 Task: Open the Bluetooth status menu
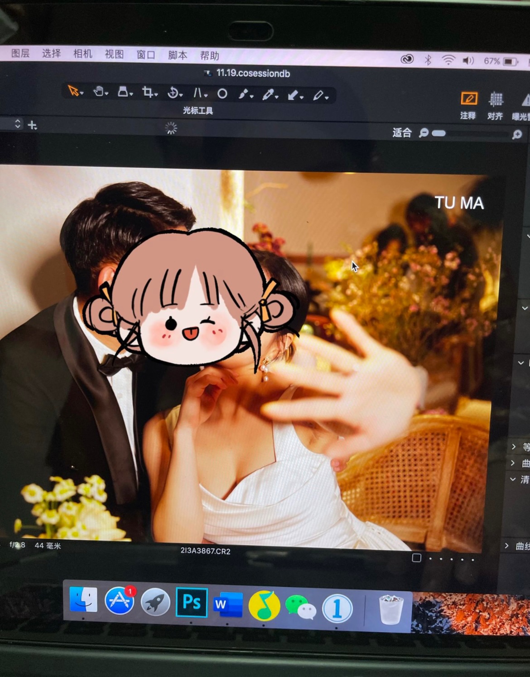pos(428,59)
